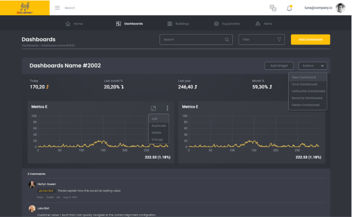The height and width of the screenshot is (217, 352).
Task: Go to the Home tab
Action: point(74,24)
